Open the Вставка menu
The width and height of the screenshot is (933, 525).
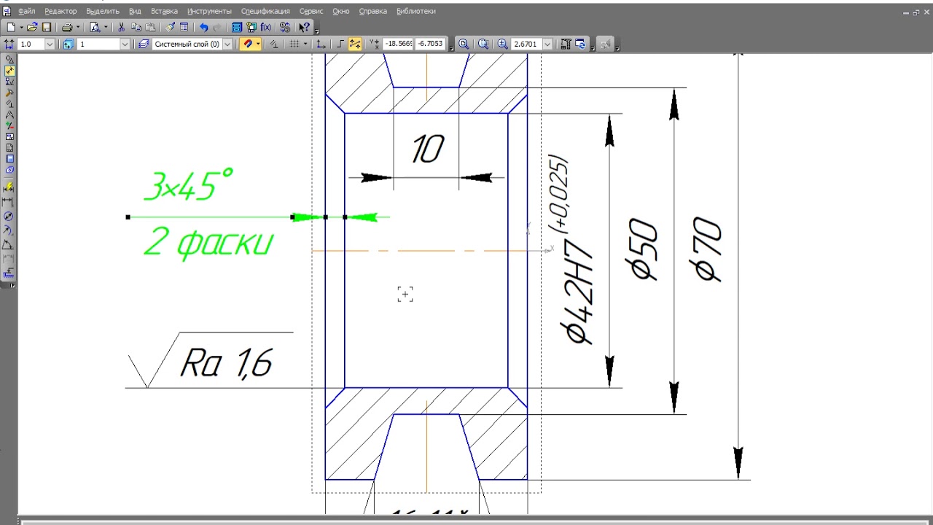pyautogui.click(x=164, y=11)
